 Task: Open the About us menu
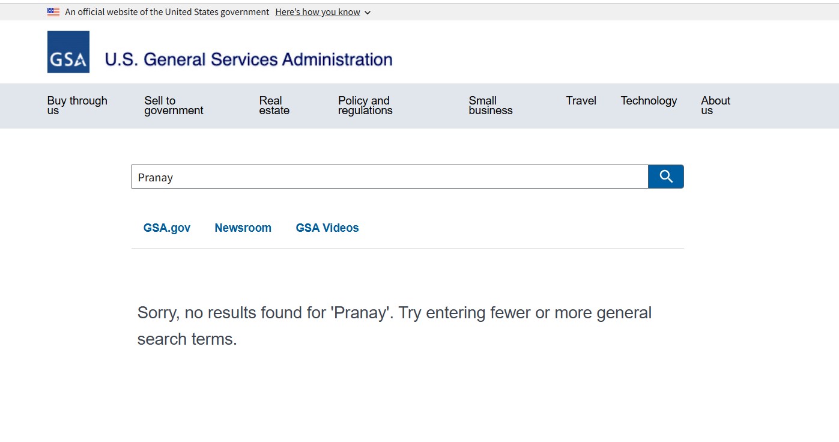pos(715,105)
